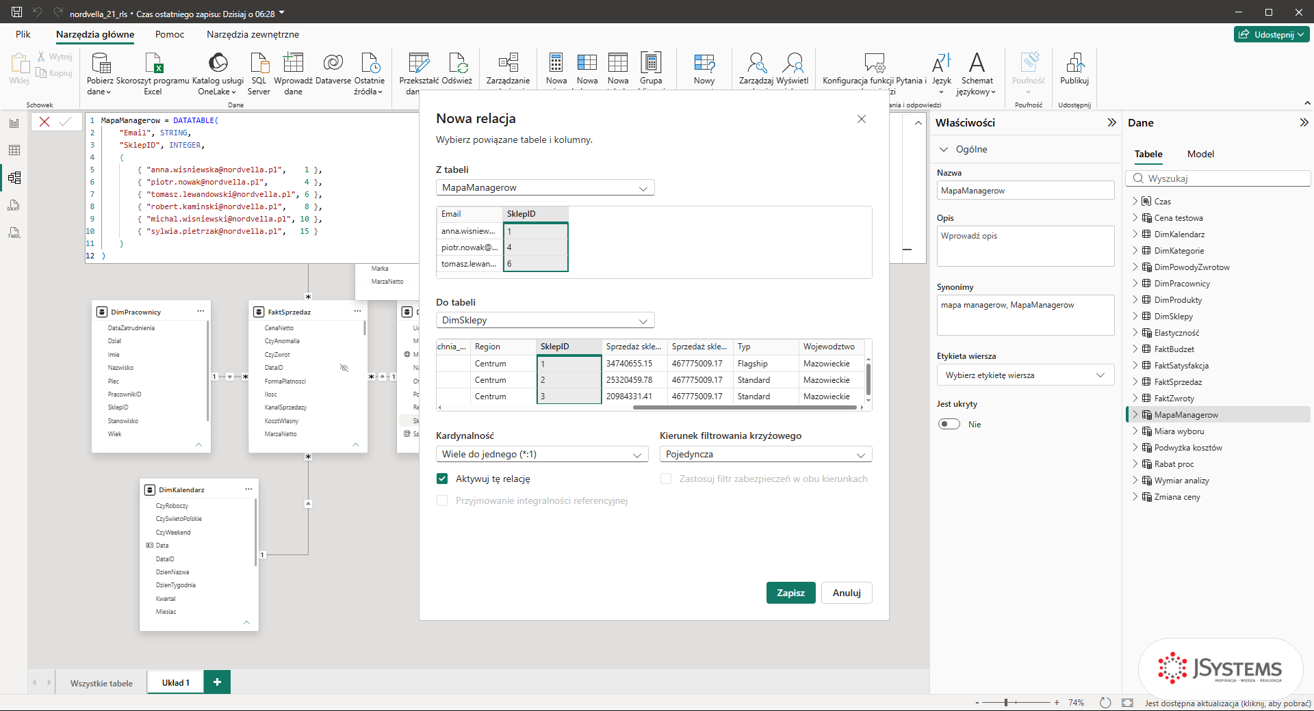Click Wprowadź dane table icon

click(x=293, y=63)
